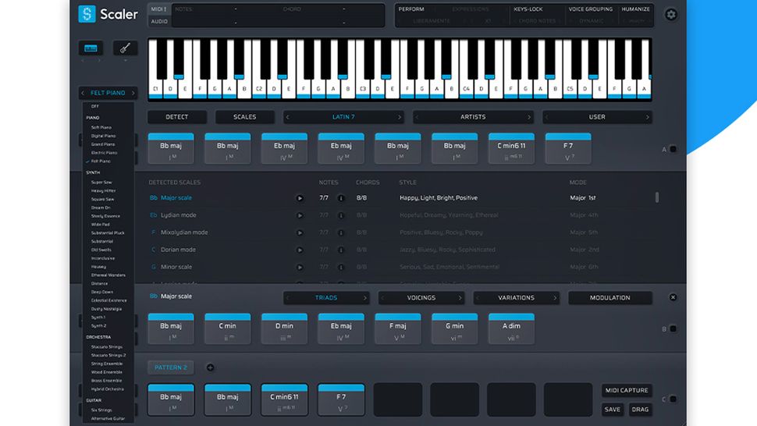Switch to the guitar fretboard view icon

tap(125, 48)
